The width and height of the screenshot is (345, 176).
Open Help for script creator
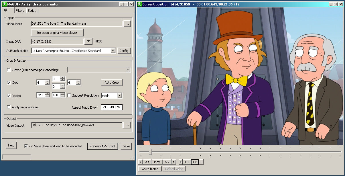11,145
